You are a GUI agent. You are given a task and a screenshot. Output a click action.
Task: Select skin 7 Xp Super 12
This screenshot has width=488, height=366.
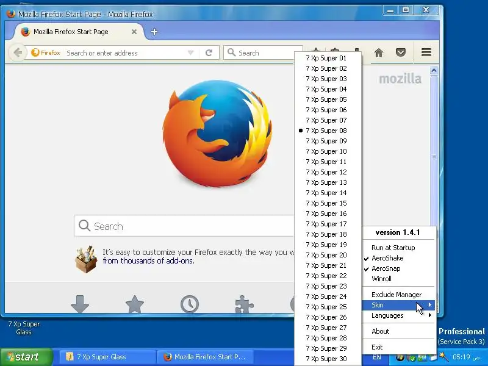(x=328, y=172)
